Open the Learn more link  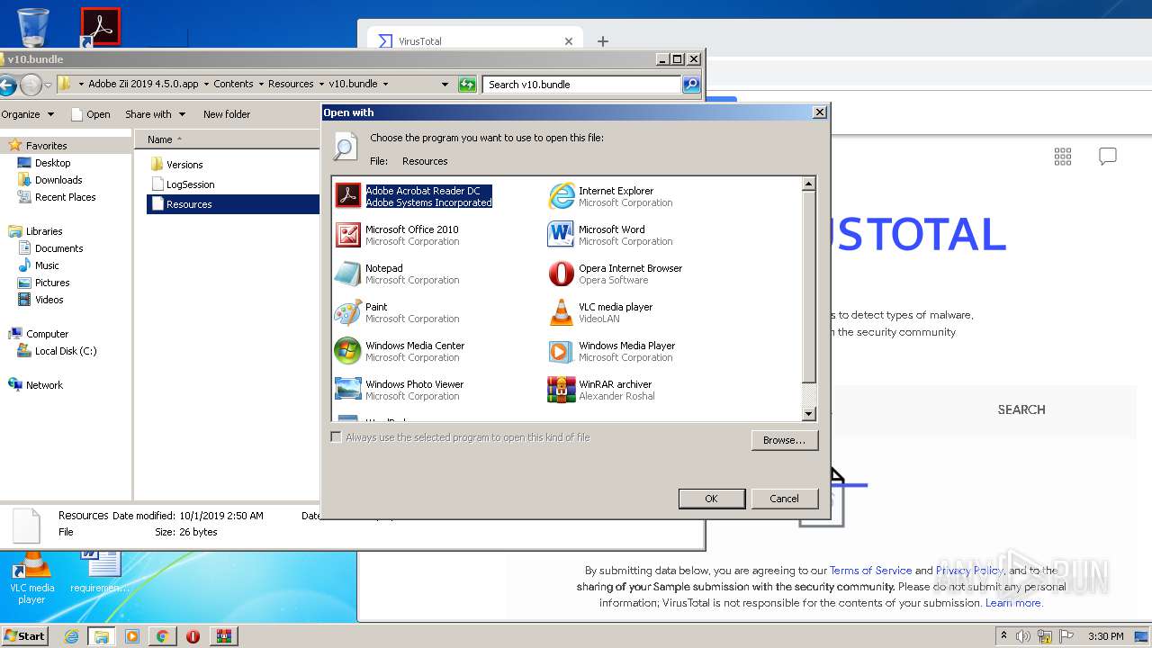coord(1013,603)
